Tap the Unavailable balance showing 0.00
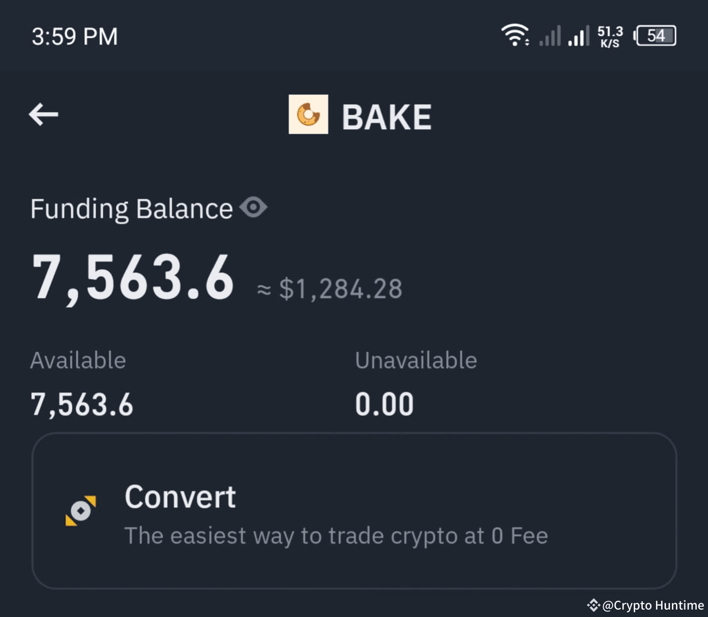708x617 pixels. [385, 404]
